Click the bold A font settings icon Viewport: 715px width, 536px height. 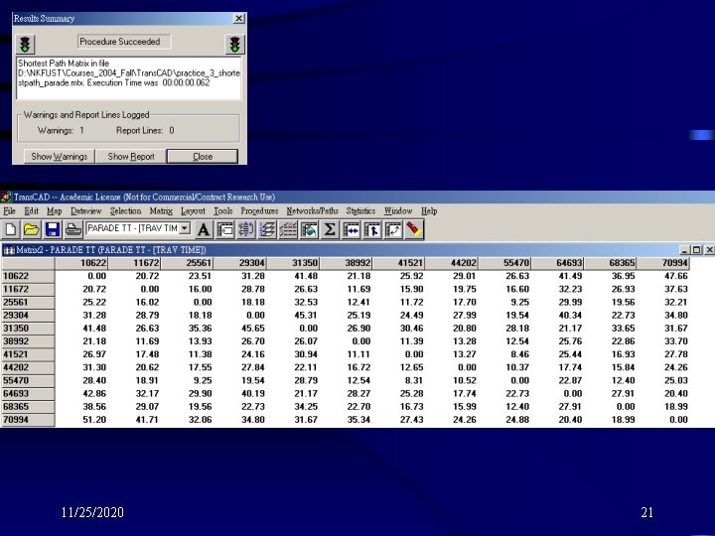click(204, 229)
